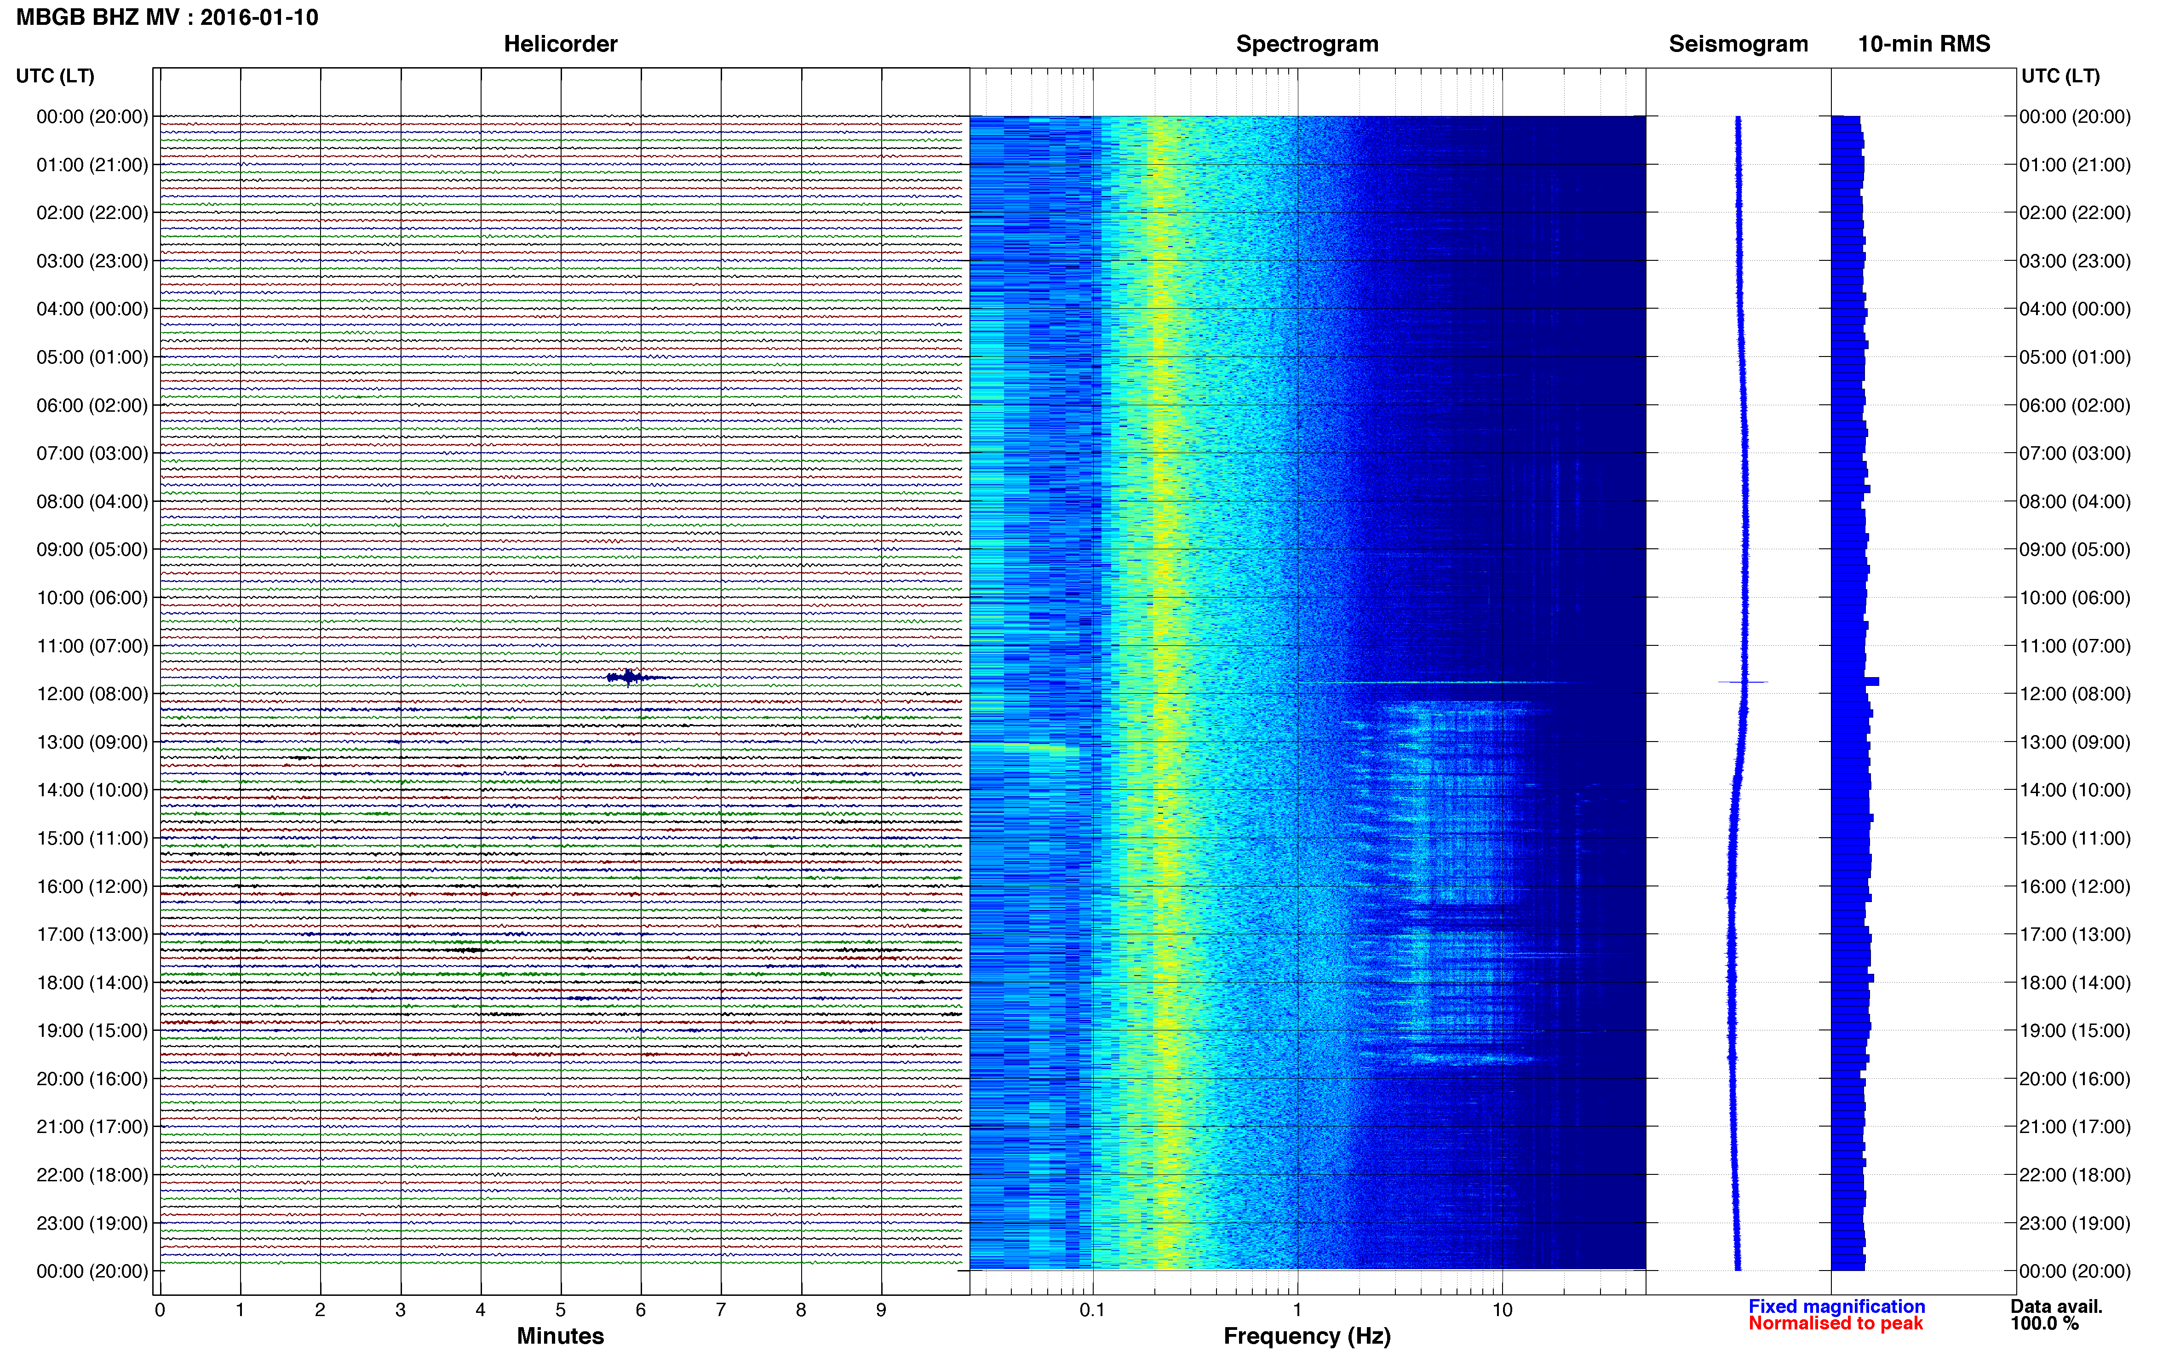This screenshot has height=1363, width=2180.
Task: Click the UTC (LT) label at top left
Action: pyautogui.click(x=55, y=76)
